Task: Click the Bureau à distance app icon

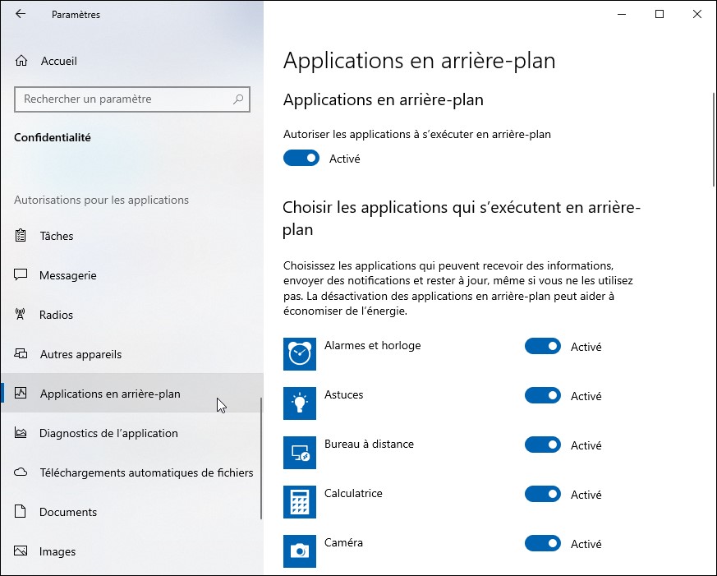Action: 300,453
